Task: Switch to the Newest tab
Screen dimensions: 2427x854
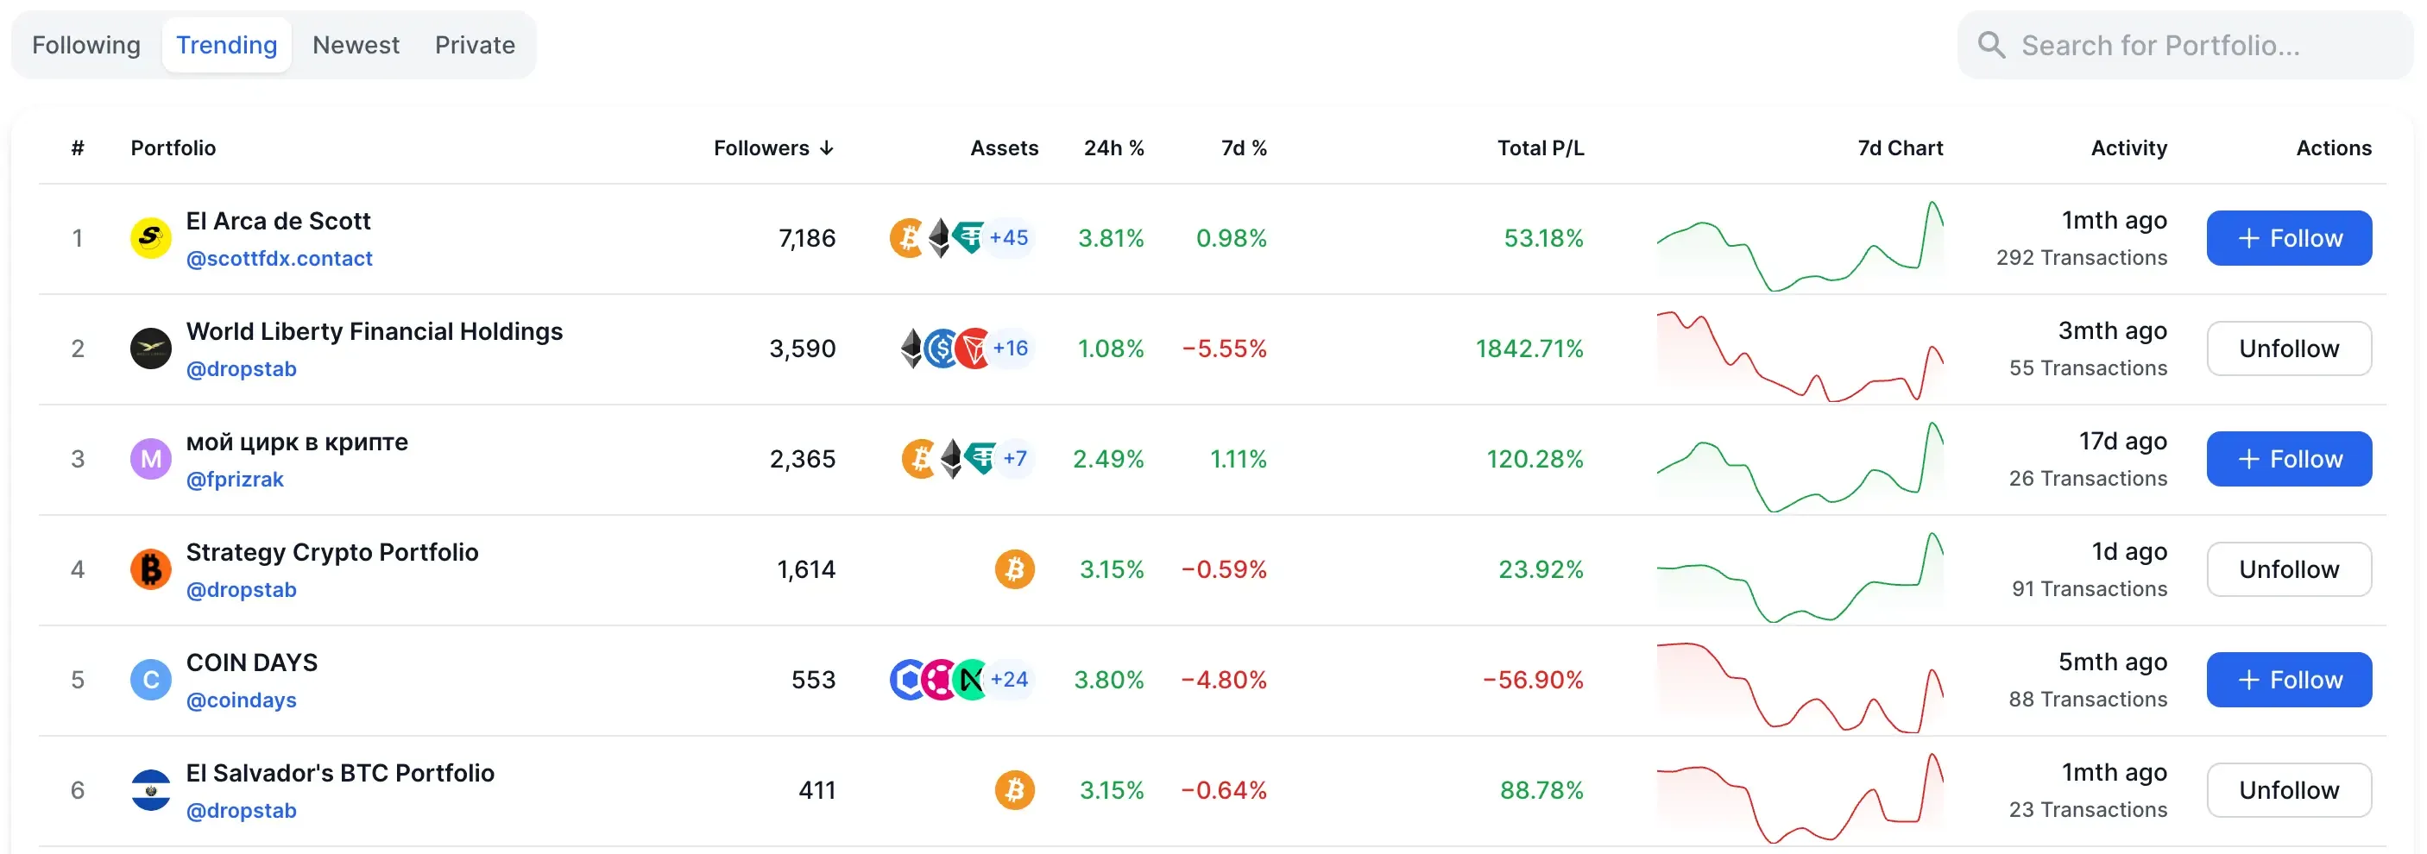Action: click(x=356, y=44)
